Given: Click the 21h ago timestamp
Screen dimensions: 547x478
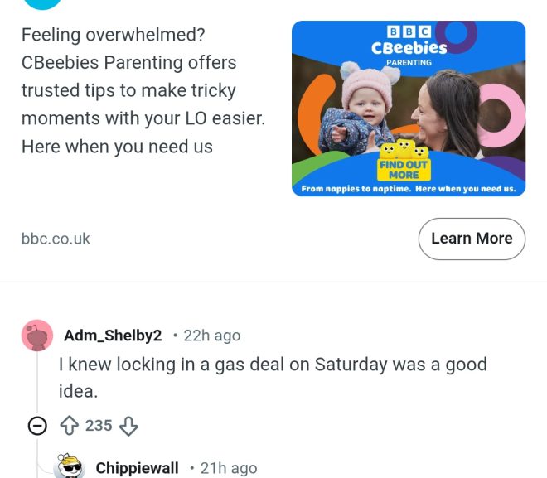Looking at the screenshot, I should (229, 468).
